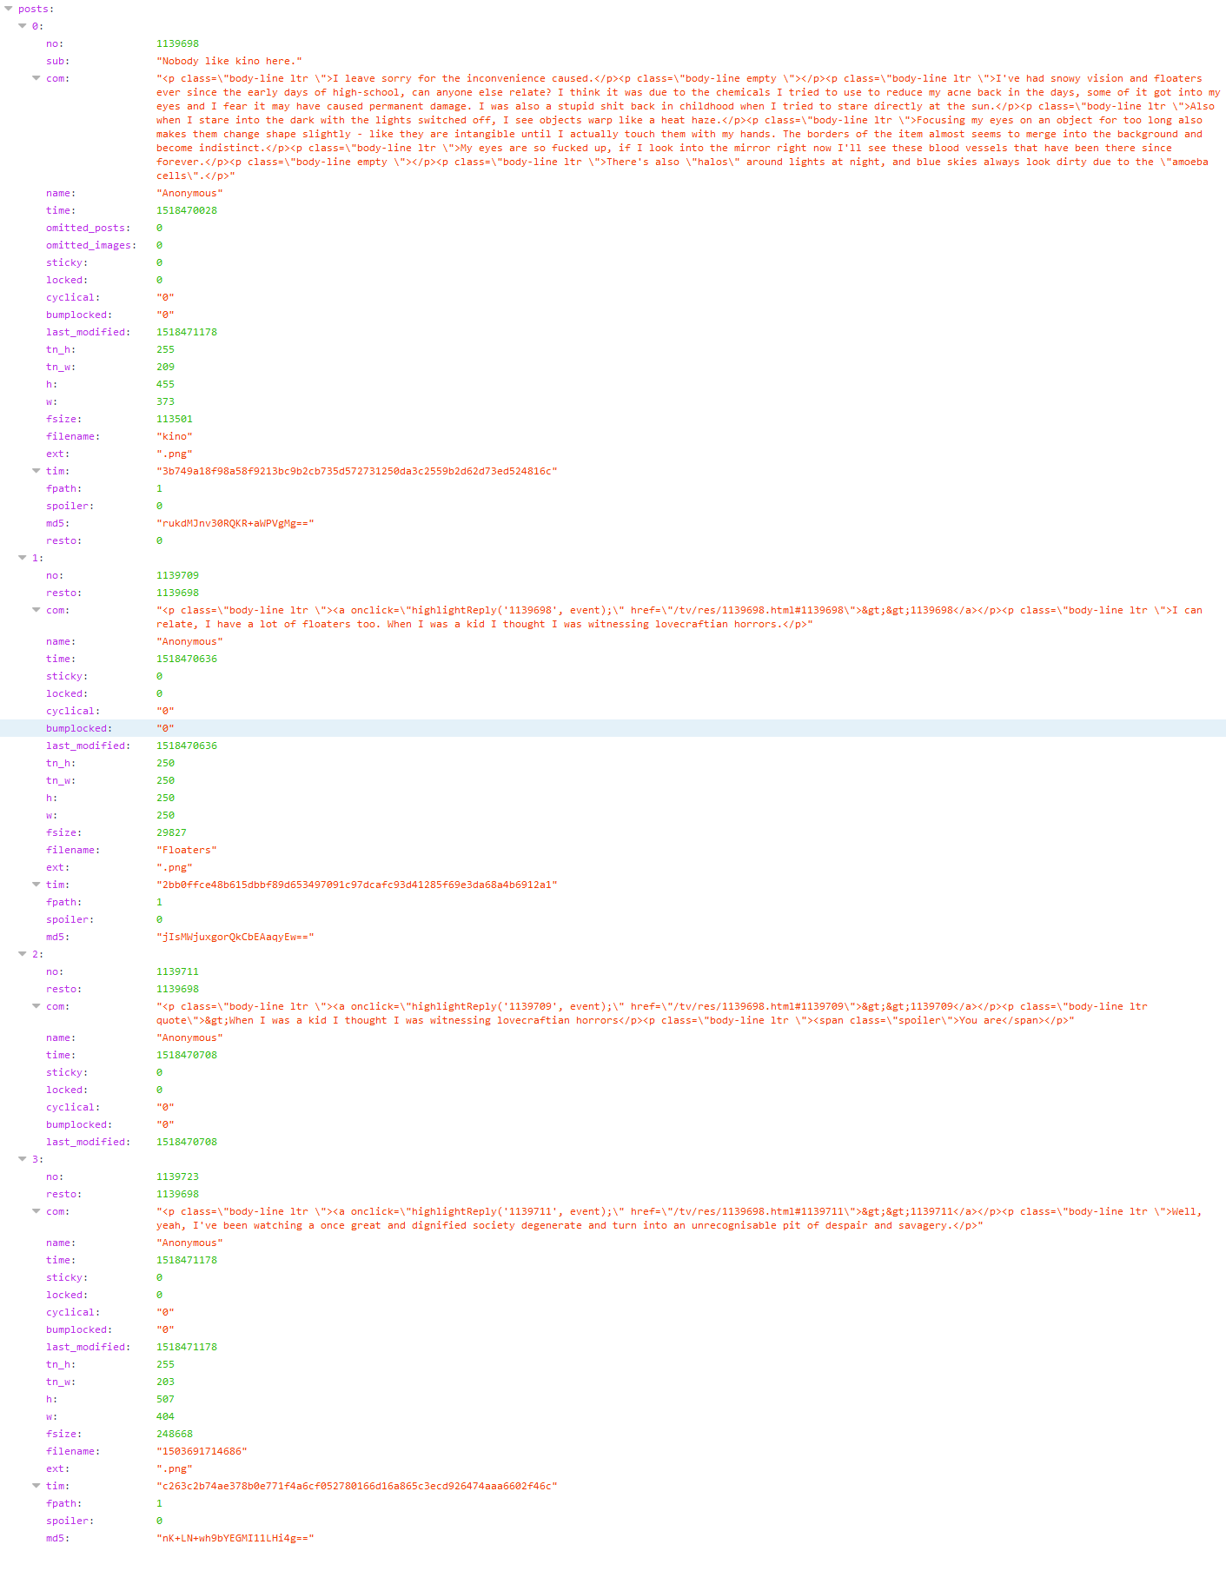Viewport: 1226px width, 1571px height.
Task: Select md5 value jIsMWjuxgorQkCbEAaqyEw==
Action: tap(235, 937)
